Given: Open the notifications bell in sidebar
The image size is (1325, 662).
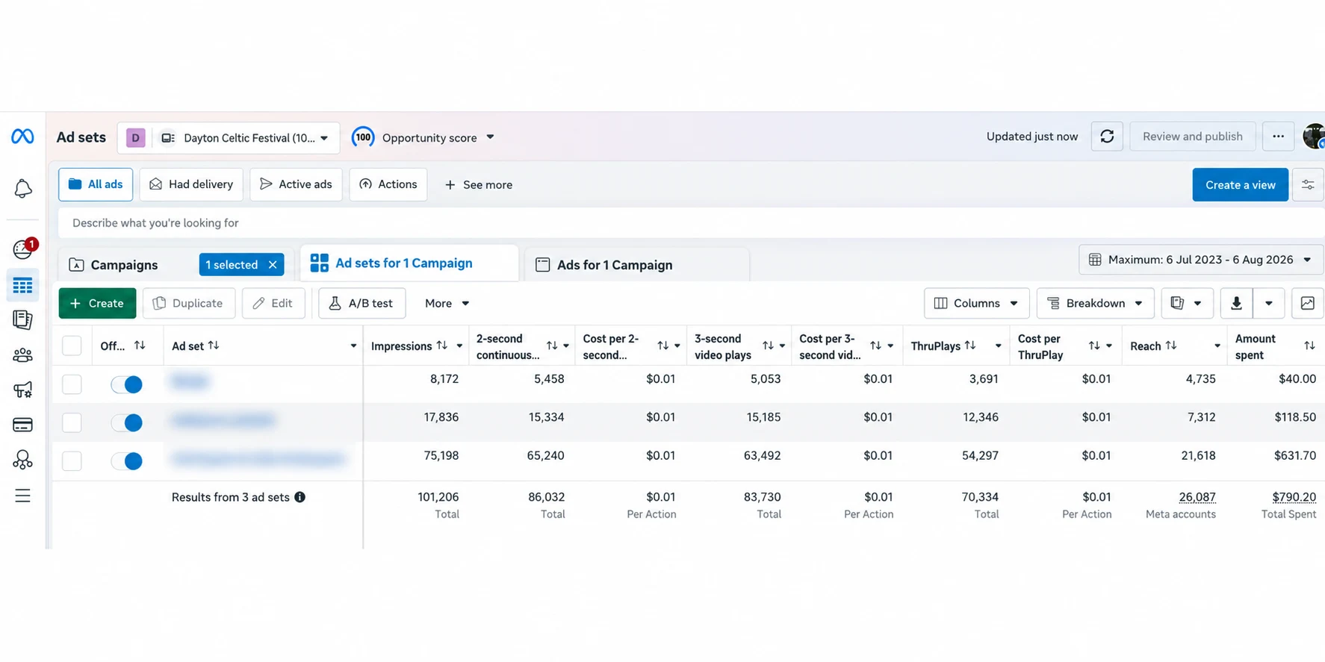Looking at the screenshot, I should click(x=22, y=189).
